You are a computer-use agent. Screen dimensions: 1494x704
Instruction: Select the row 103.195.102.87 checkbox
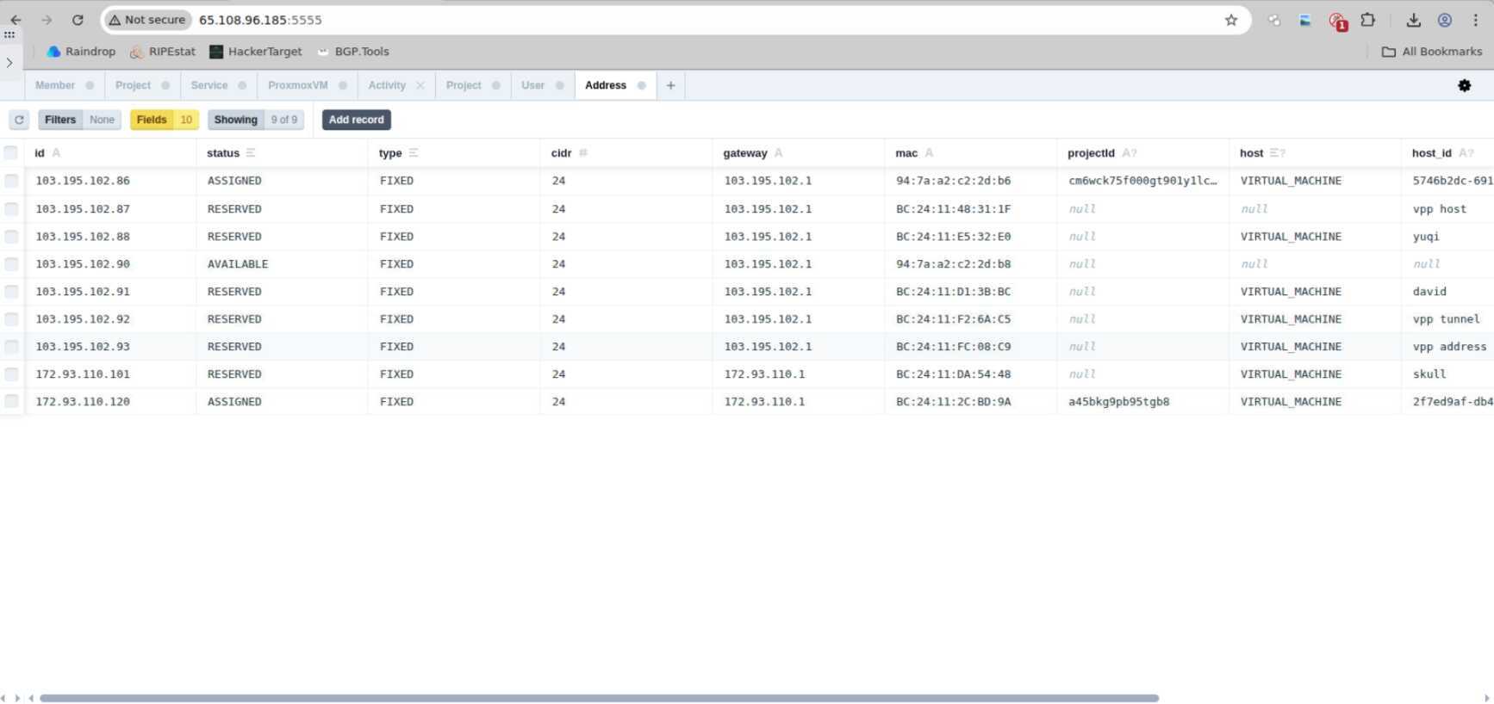[11, 208]
